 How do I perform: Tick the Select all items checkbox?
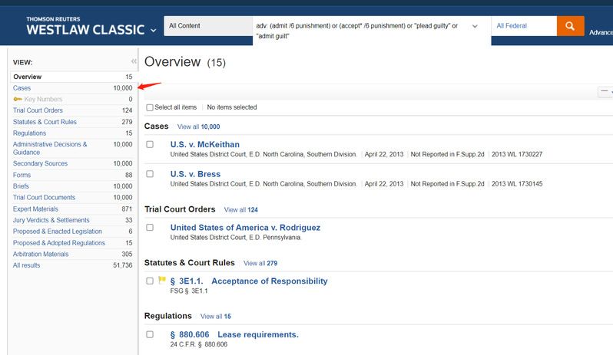[x=150, y=107]
